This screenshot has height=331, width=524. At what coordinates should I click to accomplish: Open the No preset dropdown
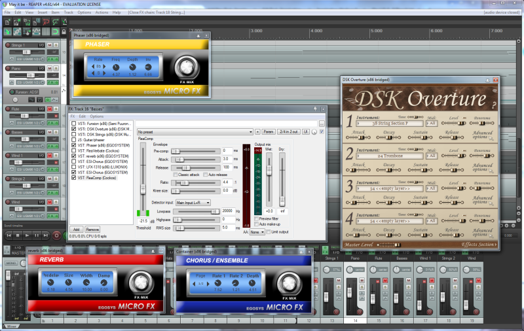[x=195, y=131]
